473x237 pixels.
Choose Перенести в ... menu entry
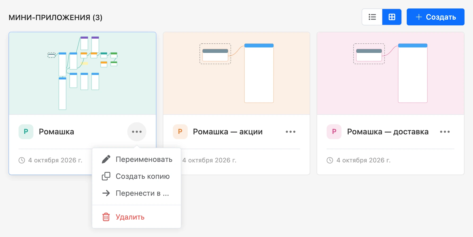pyautogui.click(x=137, y=193)
